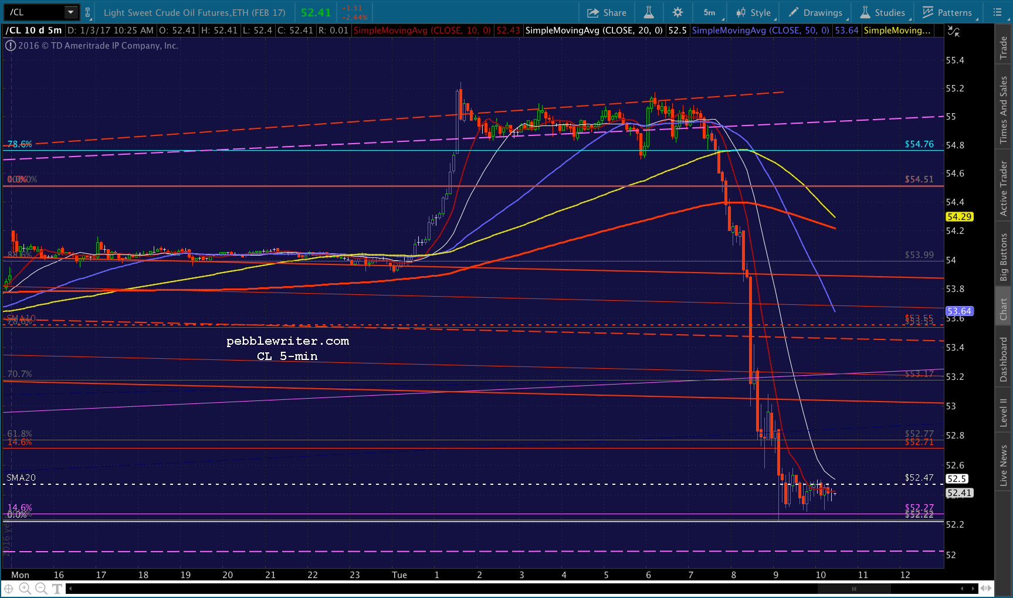Open the Style menu
This screenshot has height=598, width=1013.
coord(754,12)
